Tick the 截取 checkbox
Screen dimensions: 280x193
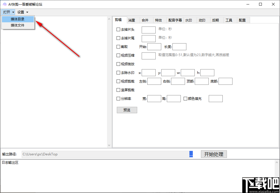coord(118,47)
